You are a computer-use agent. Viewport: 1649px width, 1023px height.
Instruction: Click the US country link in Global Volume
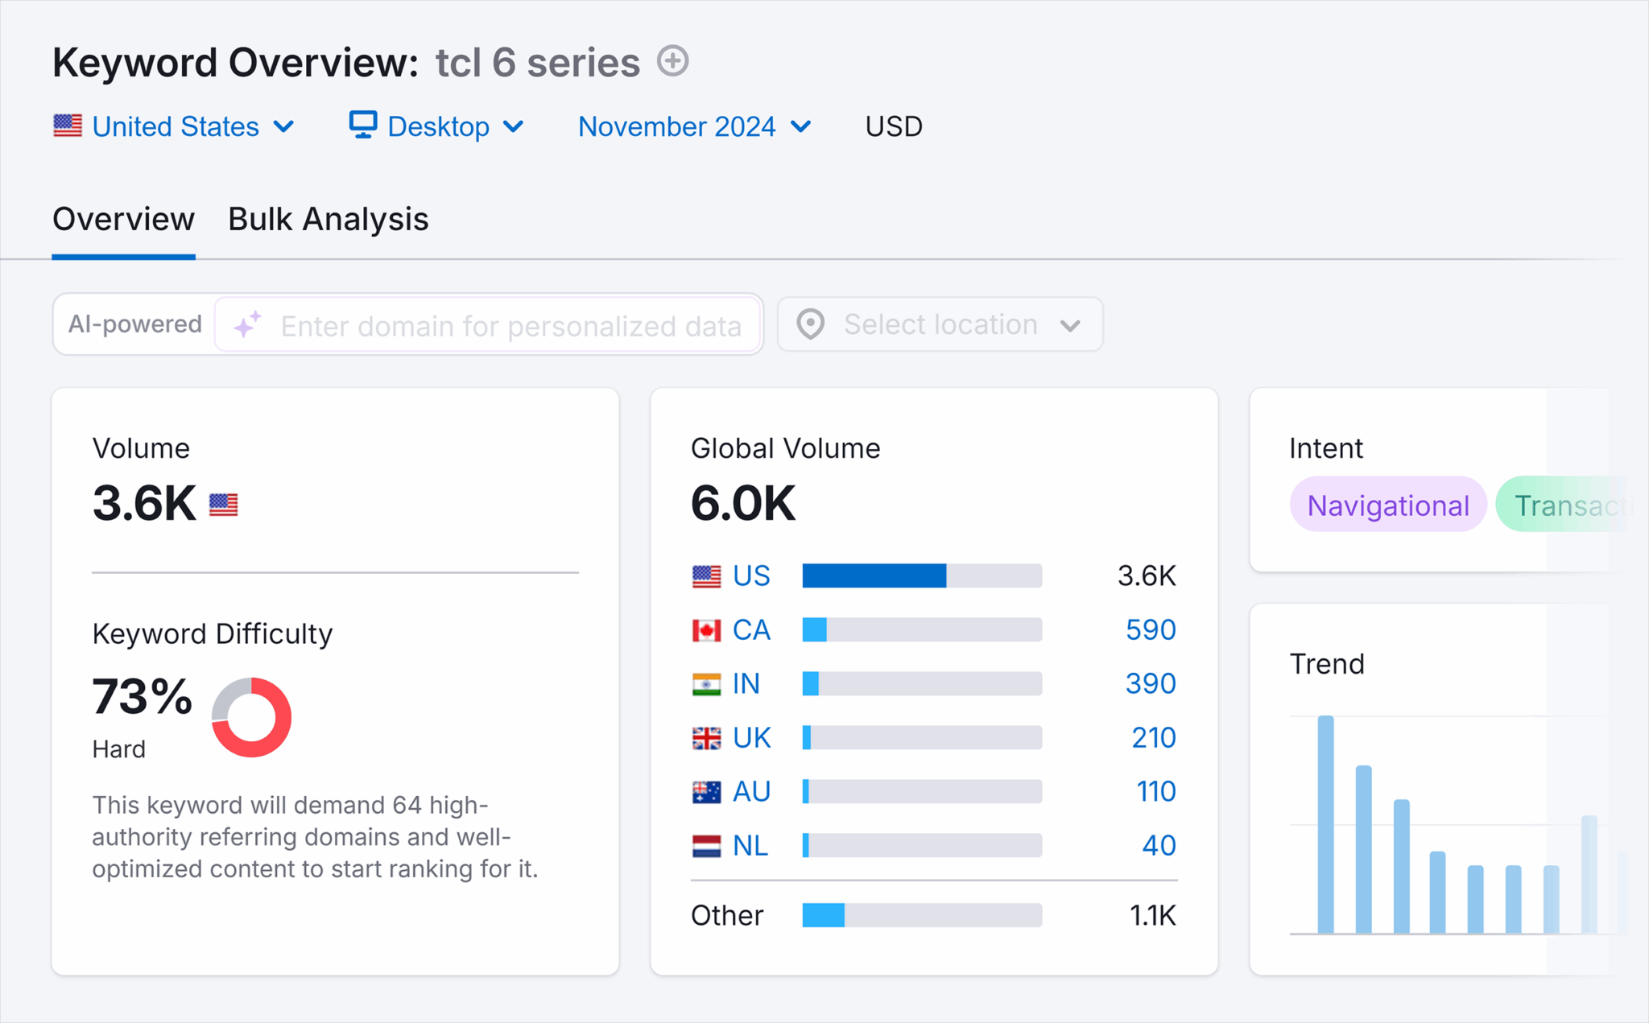(x=751, y=575)
